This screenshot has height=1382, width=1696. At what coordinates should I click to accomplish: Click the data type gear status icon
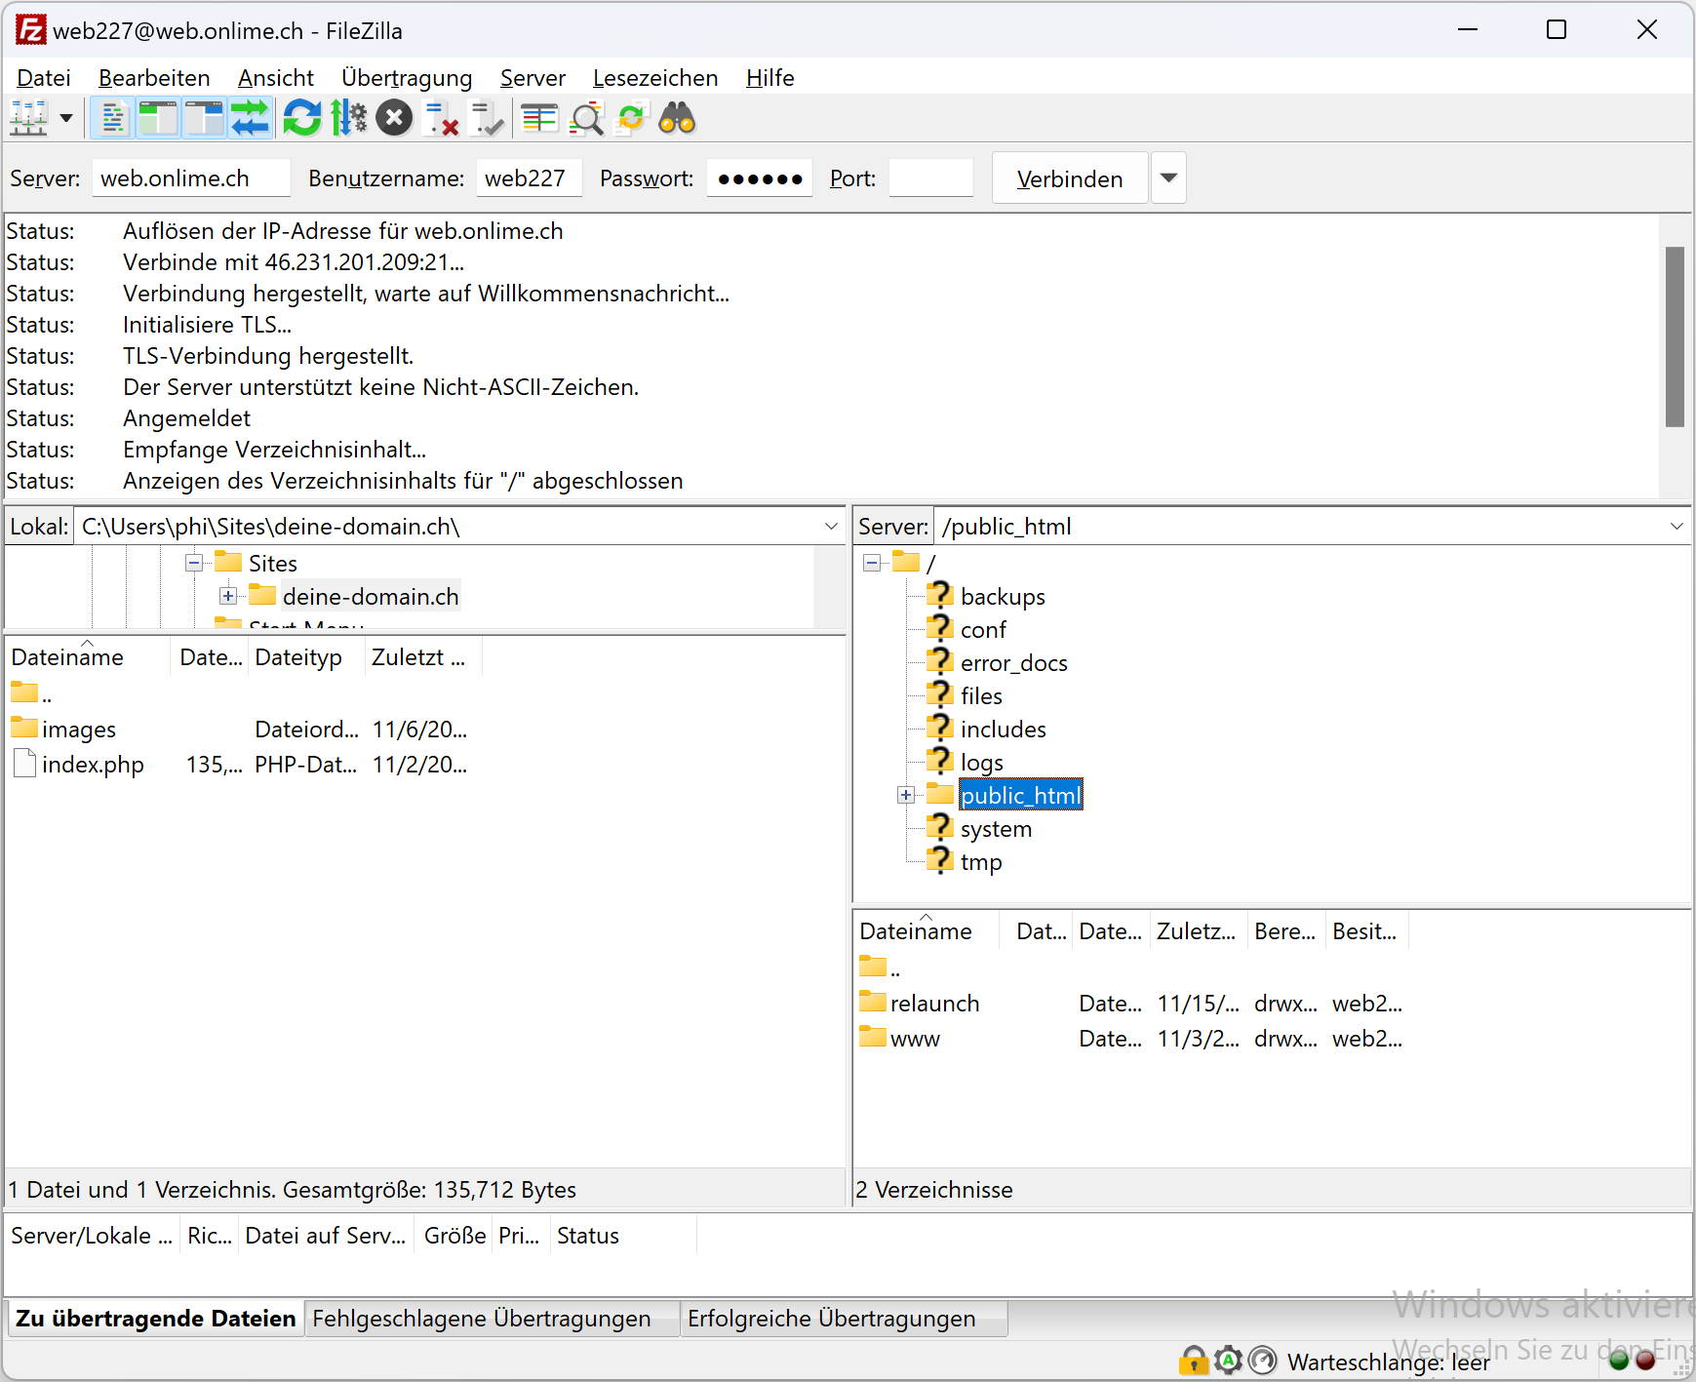tap(1228, 1360)
